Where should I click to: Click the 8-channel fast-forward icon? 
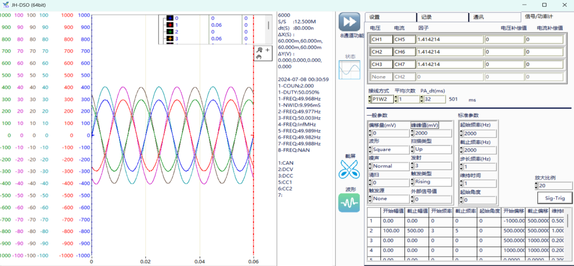349,23
